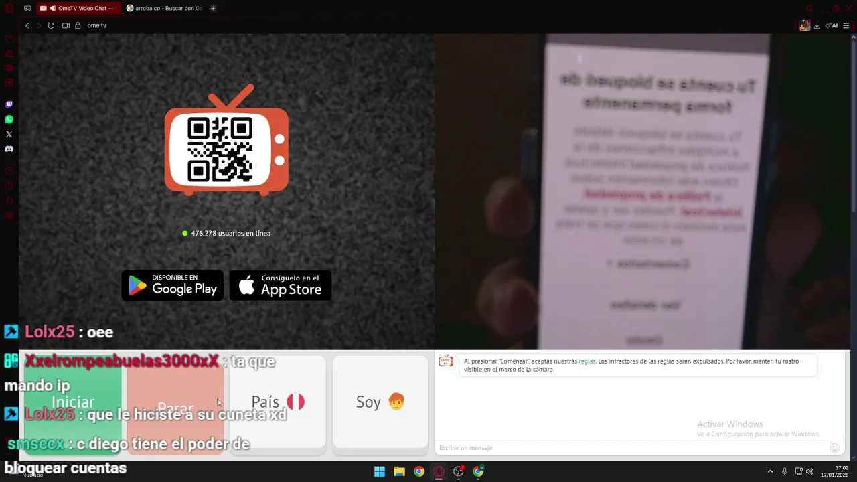Open Google Chrome from the taskbar
The image size is (857, 482).
418,471
